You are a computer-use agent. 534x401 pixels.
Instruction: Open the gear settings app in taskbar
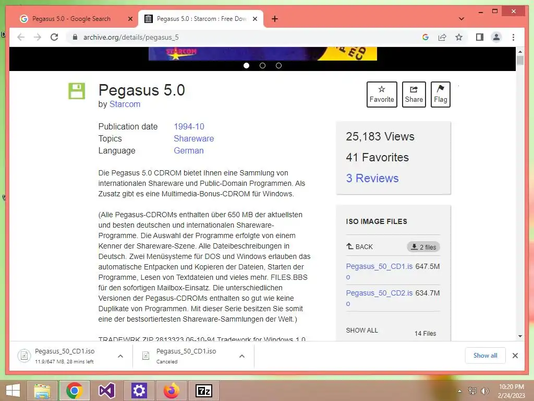[x=139, y=391]
